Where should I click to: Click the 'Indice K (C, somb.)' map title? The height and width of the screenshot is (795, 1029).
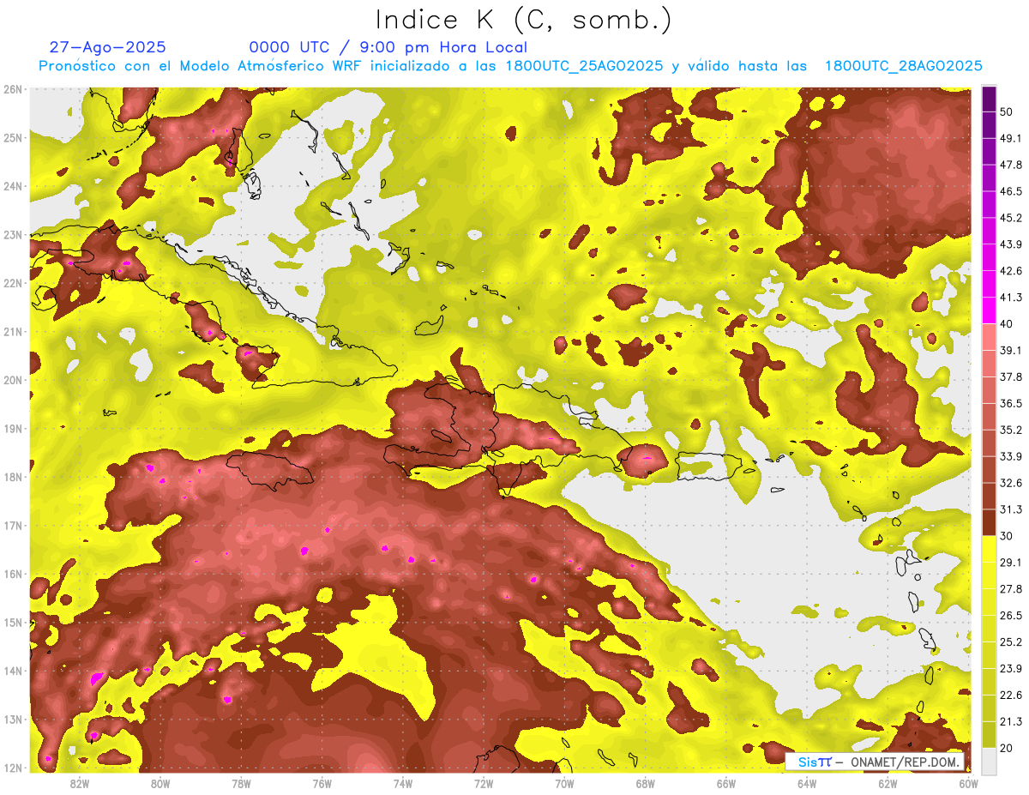(x=524, y=20)
